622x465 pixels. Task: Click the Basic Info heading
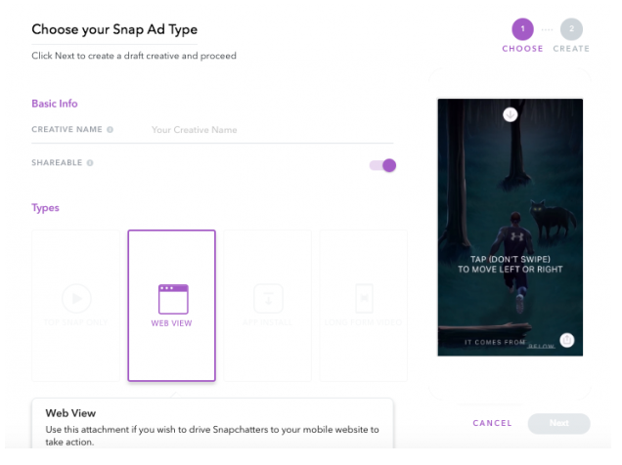(55, 104)
